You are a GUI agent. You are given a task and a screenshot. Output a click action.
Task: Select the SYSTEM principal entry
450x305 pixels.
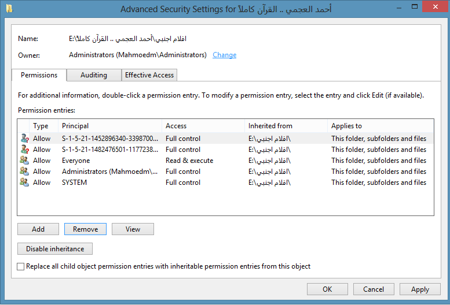(74, 183)
